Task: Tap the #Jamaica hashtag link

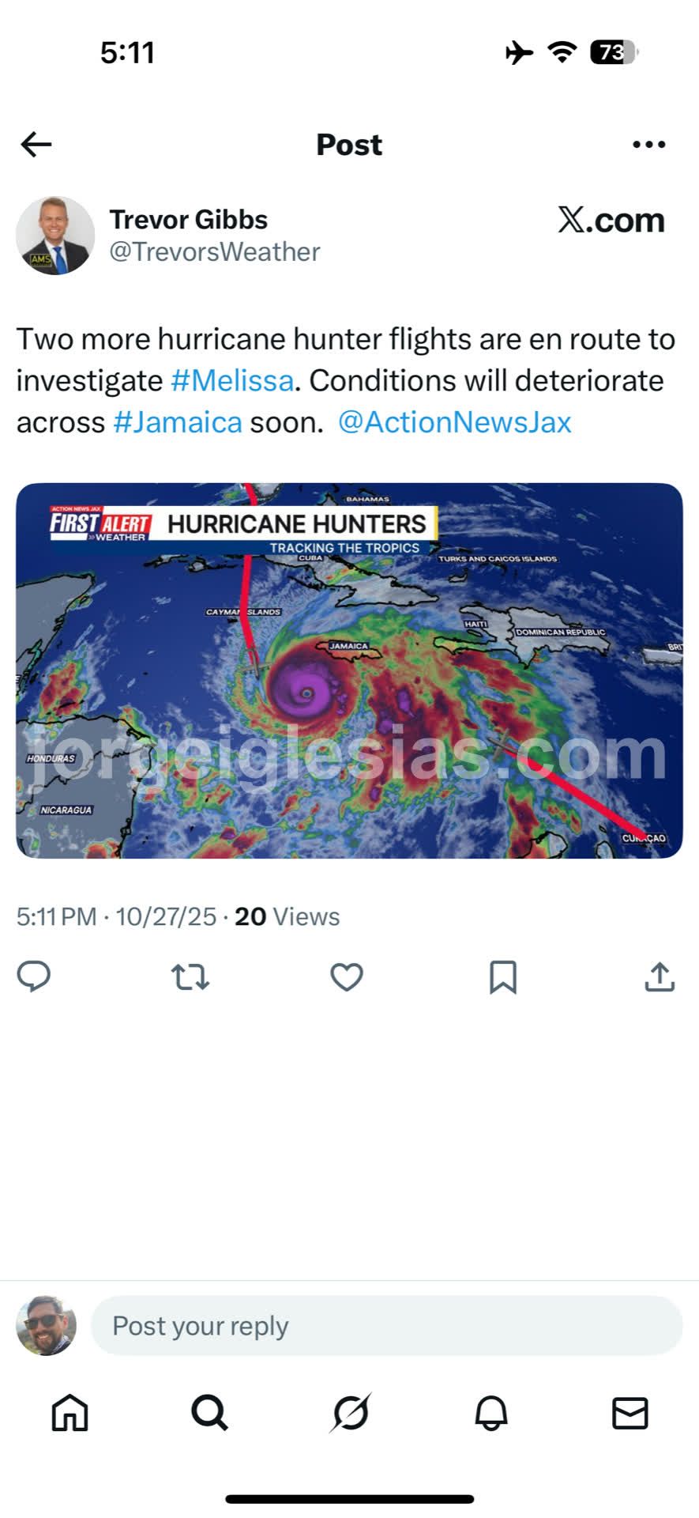Action: pos(178,422)
